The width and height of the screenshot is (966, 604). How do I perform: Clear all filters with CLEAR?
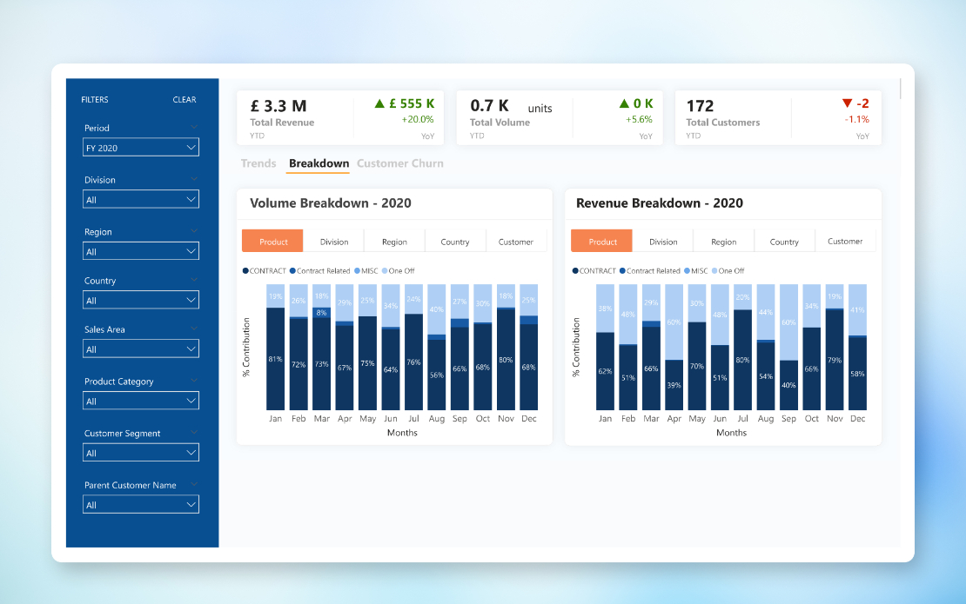184,100
